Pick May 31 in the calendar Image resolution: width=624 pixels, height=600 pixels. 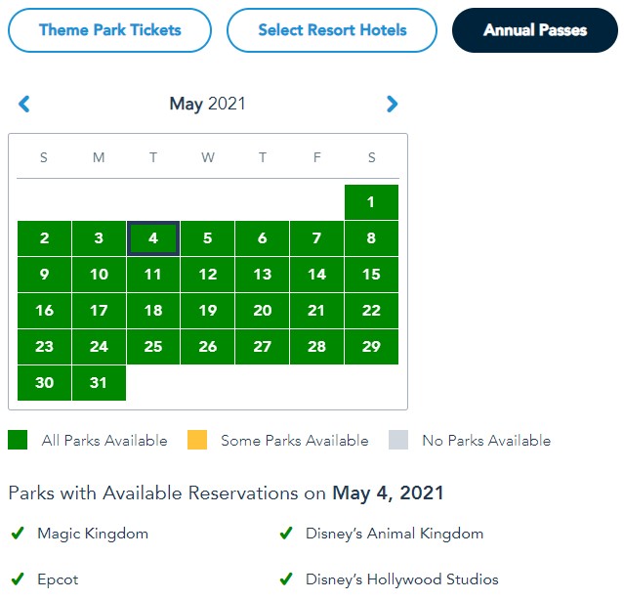(x=99, y=382)
